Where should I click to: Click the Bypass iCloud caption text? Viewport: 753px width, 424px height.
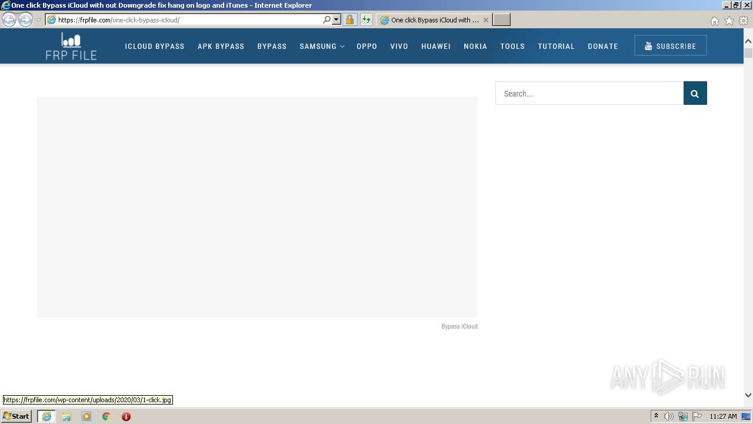(459, 326)
